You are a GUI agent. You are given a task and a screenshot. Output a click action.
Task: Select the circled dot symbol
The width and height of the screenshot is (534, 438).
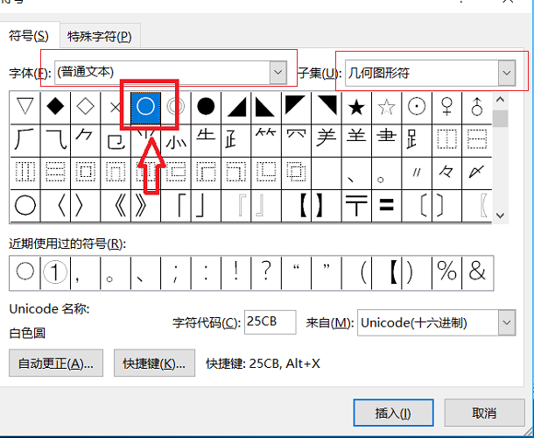pyautogui.click(x=417, y=108)
